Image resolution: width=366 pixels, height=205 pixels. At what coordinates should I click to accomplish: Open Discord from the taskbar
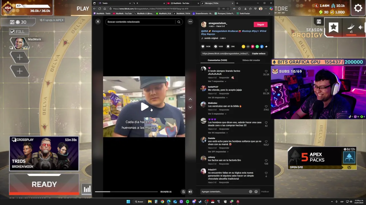tap(194, 202)
